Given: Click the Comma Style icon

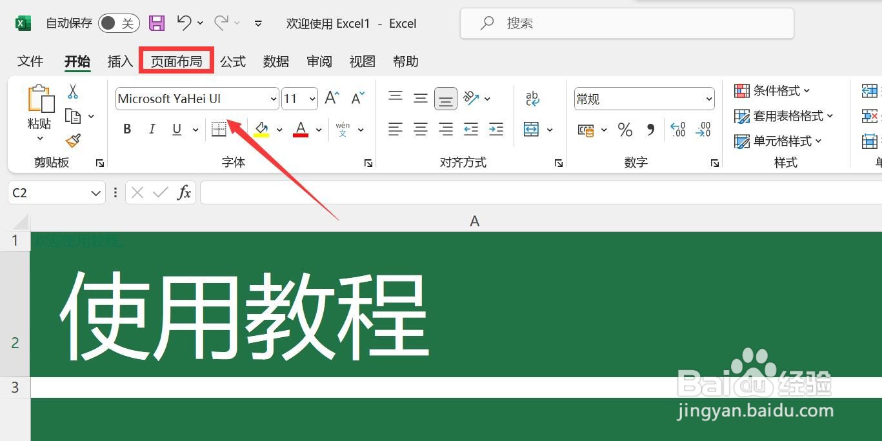Looking at the screenshot, I should pos(651,130).
